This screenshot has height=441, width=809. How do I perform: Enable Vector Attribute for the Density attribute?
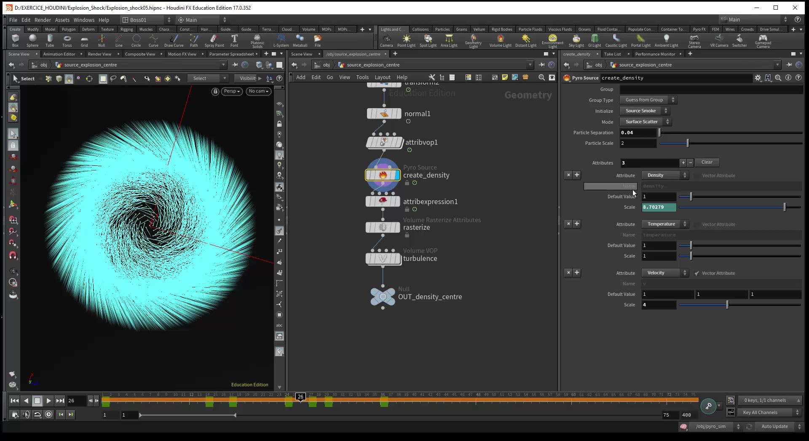[697, 175]
